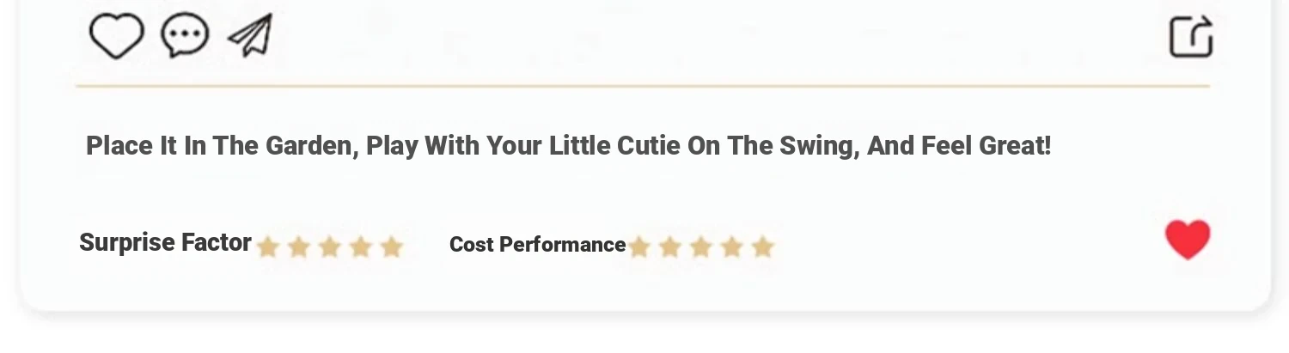Give Cost Performance the fifth star

[x=762, y=247]
